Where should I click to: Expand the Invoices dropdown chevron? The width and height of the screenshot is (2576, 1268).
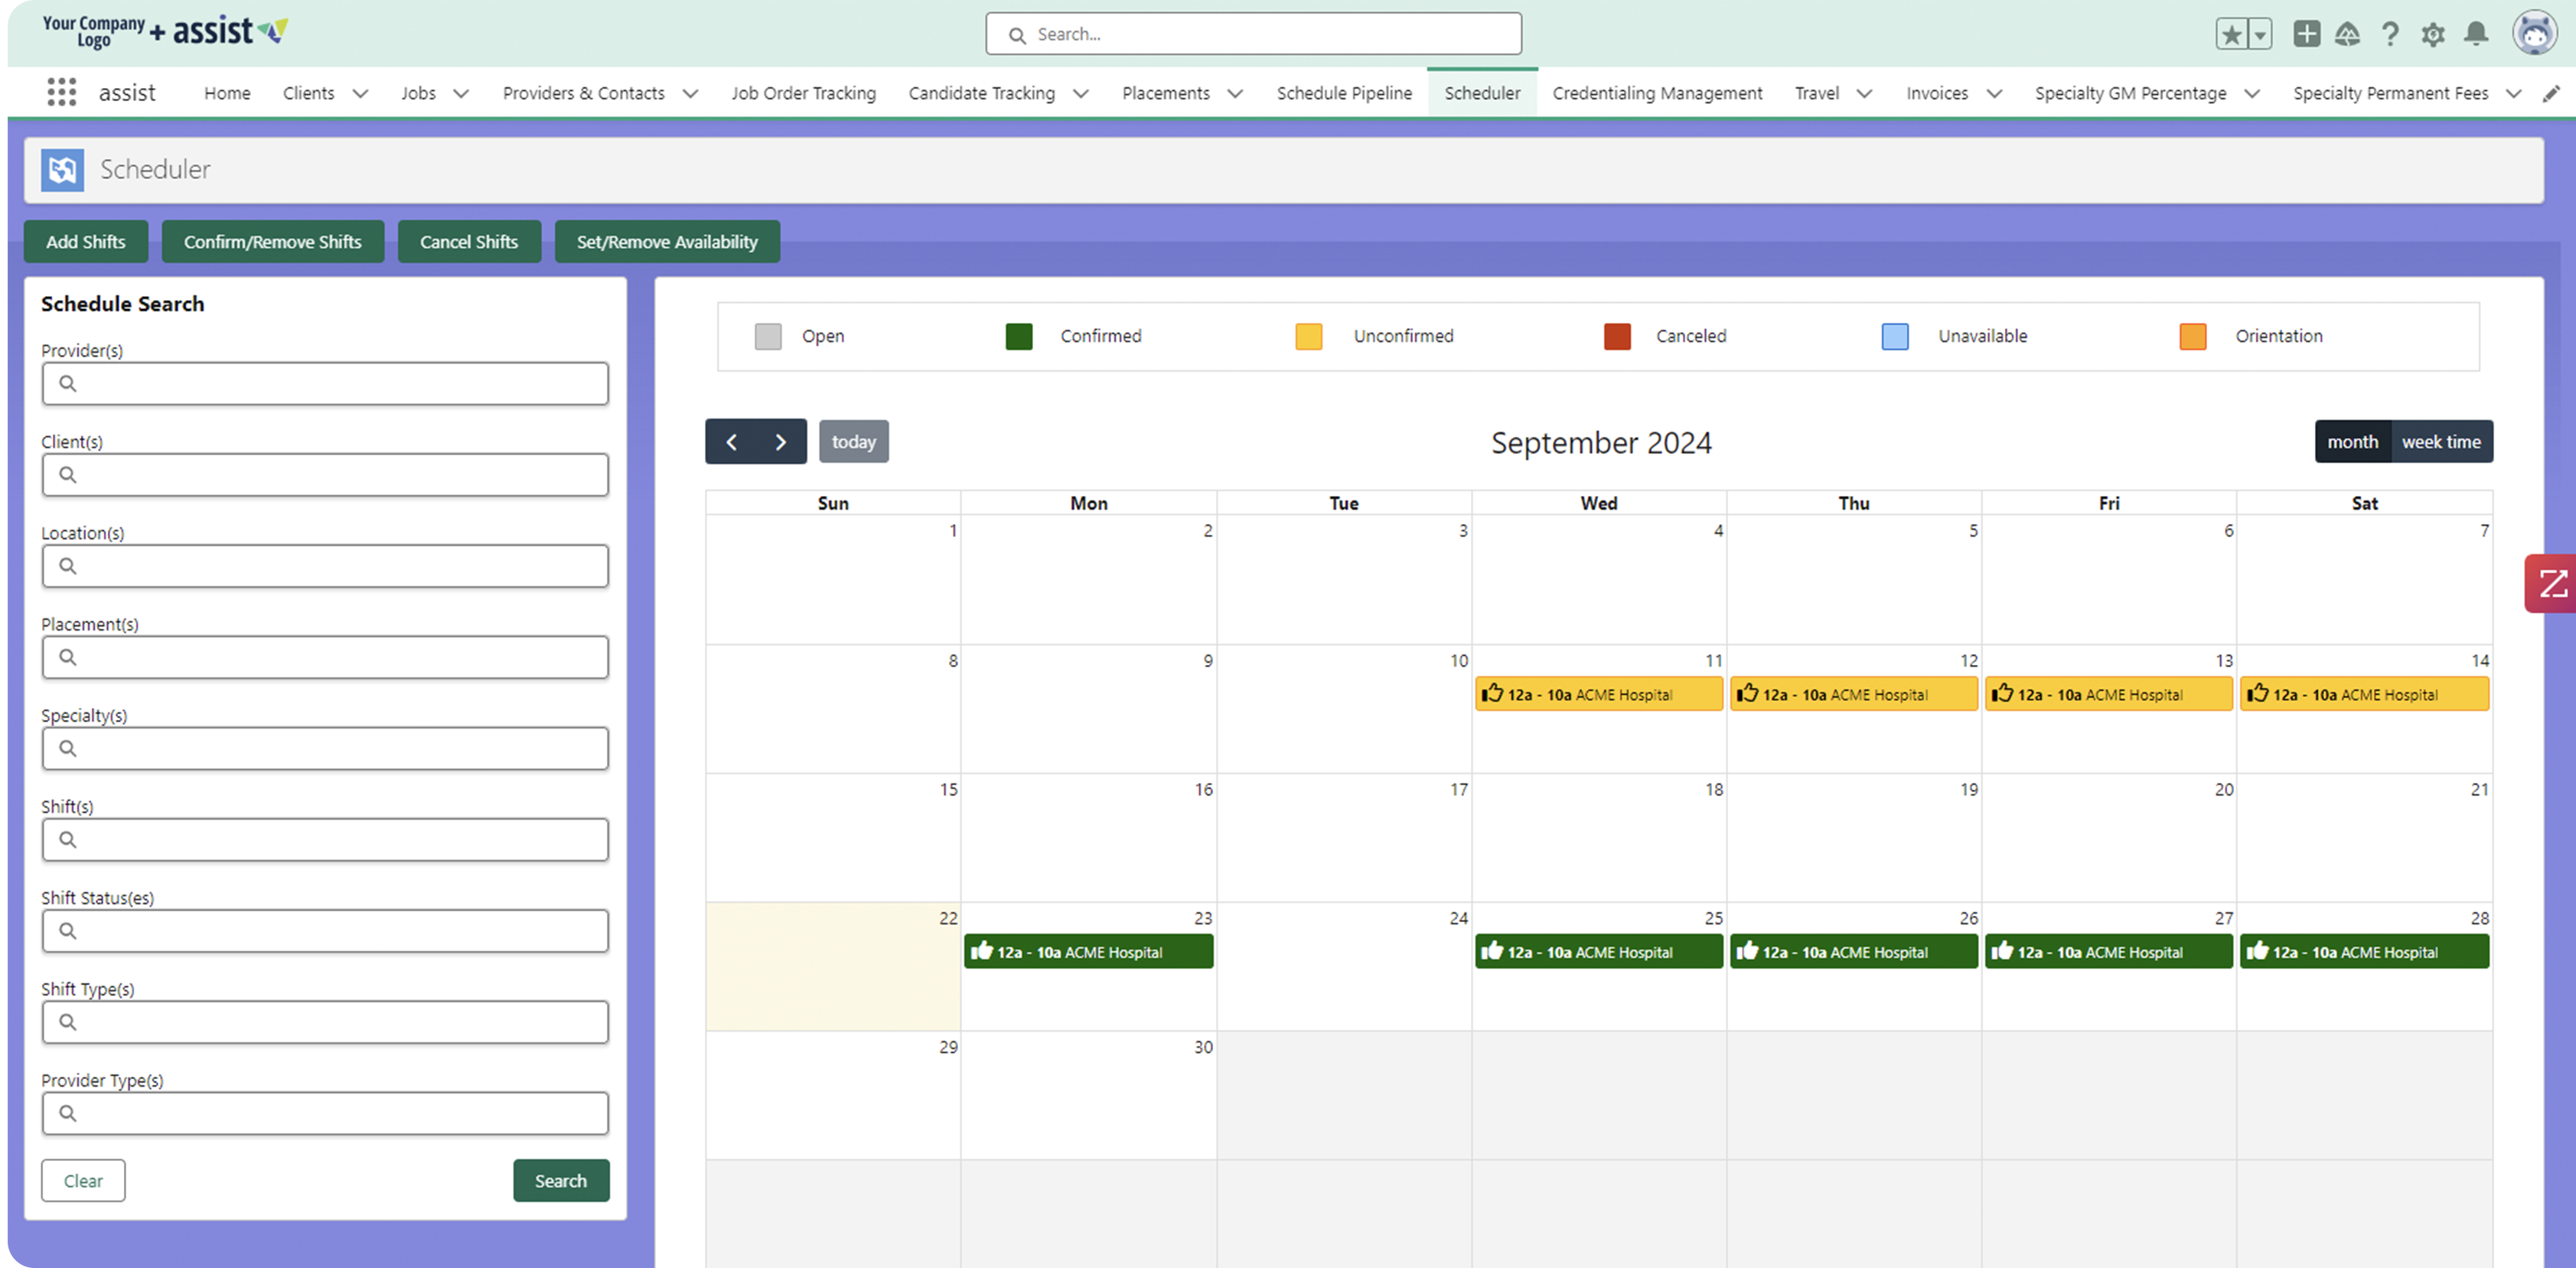click(1994, 93)
